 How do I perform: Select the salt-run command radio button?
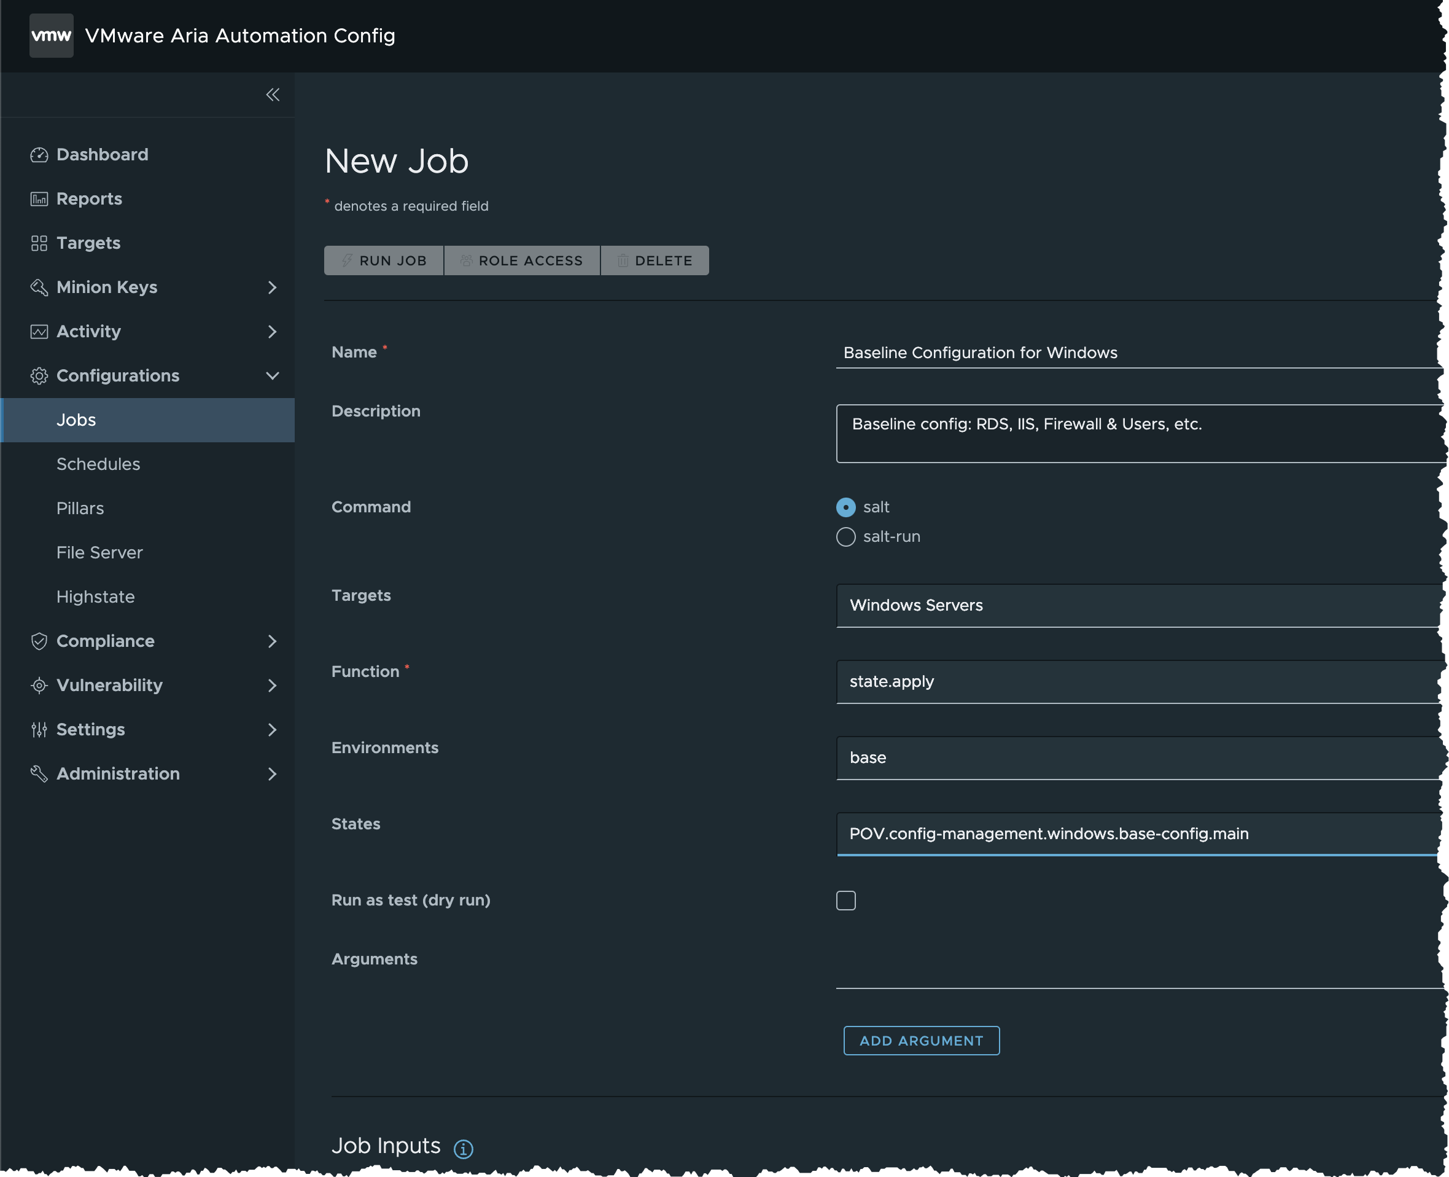pyautogui.click(x=846, y=537)
